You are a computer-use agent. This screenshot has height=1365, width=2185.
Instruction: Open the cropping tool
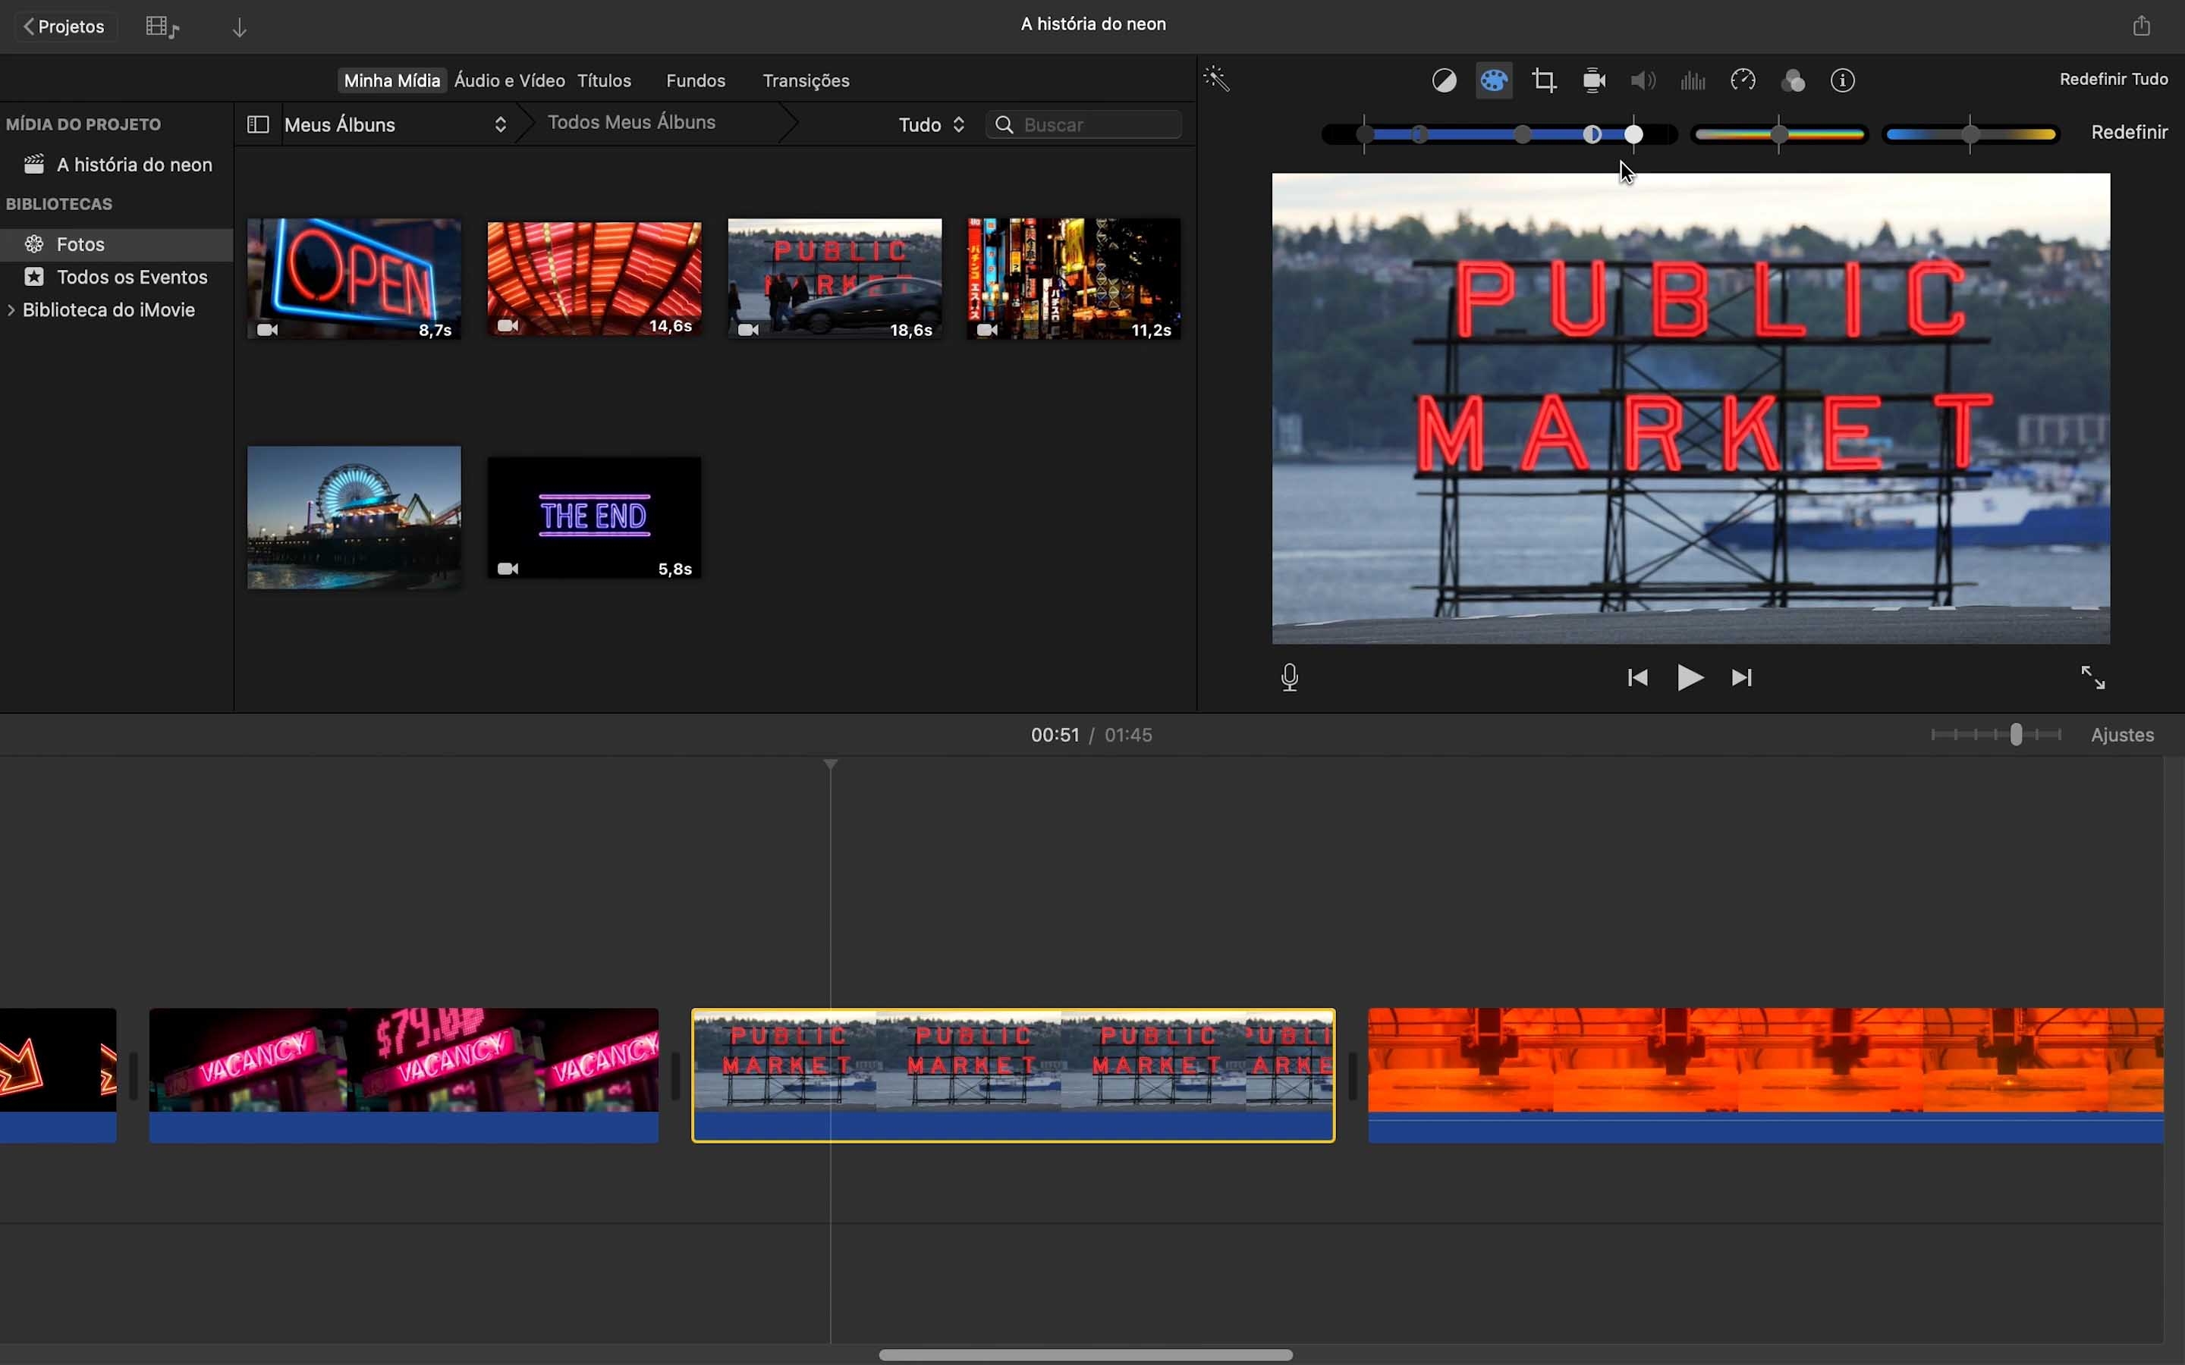click(x=1544, y=81)
